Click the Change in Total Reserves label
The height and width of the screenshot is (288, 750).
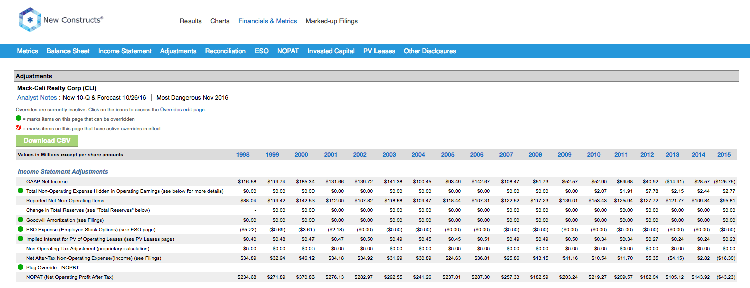[x=88, y=210]
